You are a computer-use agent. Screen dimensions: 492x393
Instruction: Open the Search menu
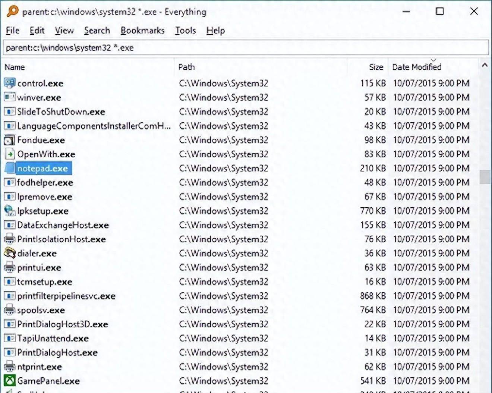click(97, 31)
